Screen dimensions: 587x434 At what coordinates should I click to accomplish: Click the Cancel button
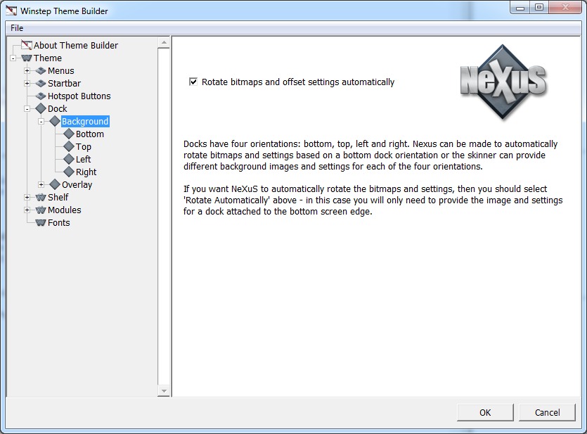(x=547, y=412)
